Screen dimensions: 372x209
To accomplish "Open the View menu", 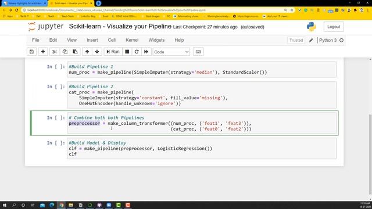I will 72,40.
